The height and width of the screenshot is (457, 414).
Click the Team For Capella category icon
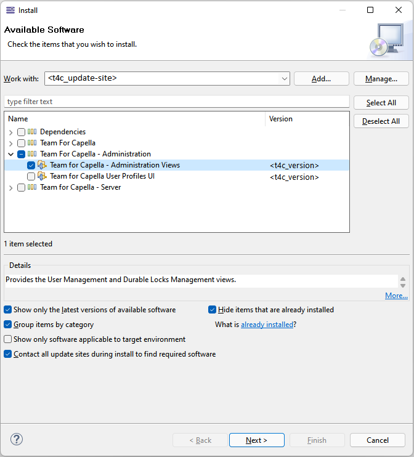pos(32,143)
